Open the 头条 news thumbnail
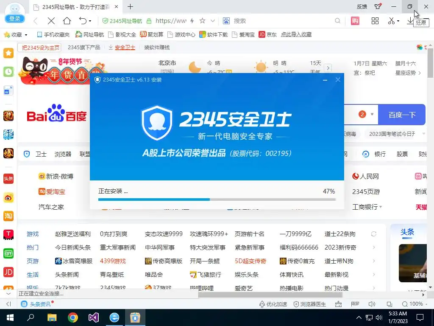 point(413,263)
